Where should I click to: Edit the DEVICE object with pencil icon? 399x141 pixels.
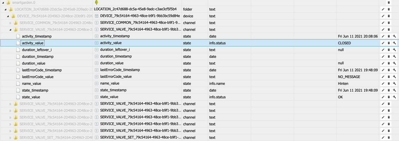[x=383, y=16]
